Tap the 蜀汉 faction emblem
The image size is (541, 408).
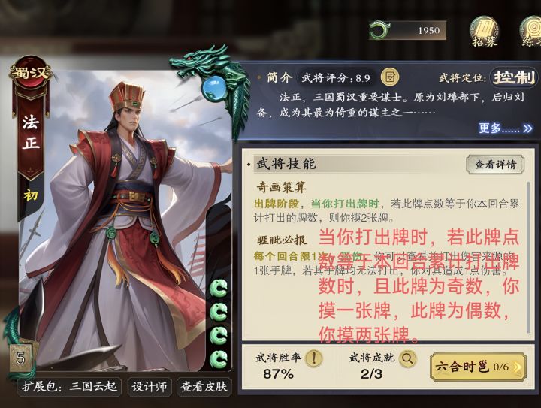coord(30,72)
